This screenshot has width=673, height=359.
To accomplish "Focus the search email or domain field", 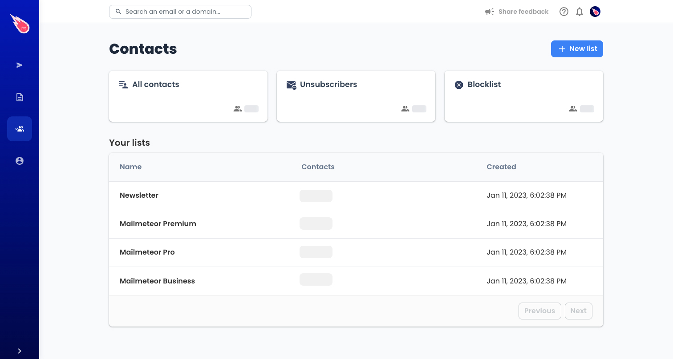I will tap(180, 12).
